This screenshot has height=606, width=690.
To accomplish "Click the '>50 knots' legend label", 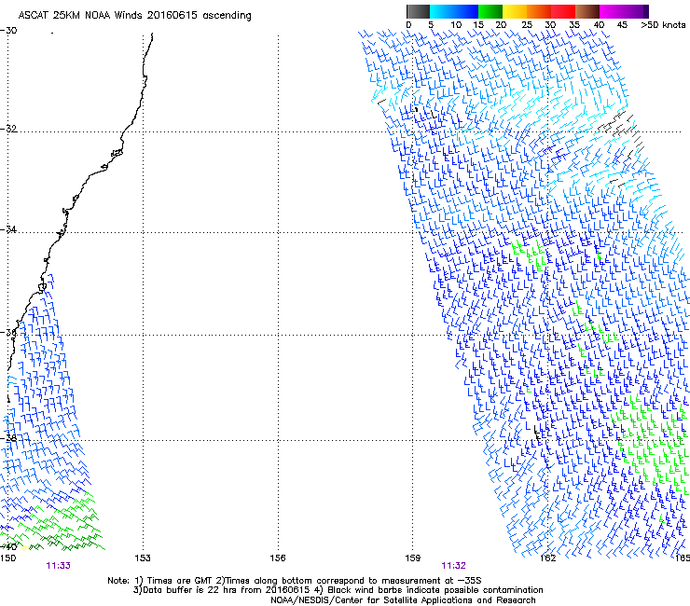I will (x=663, y=24).
